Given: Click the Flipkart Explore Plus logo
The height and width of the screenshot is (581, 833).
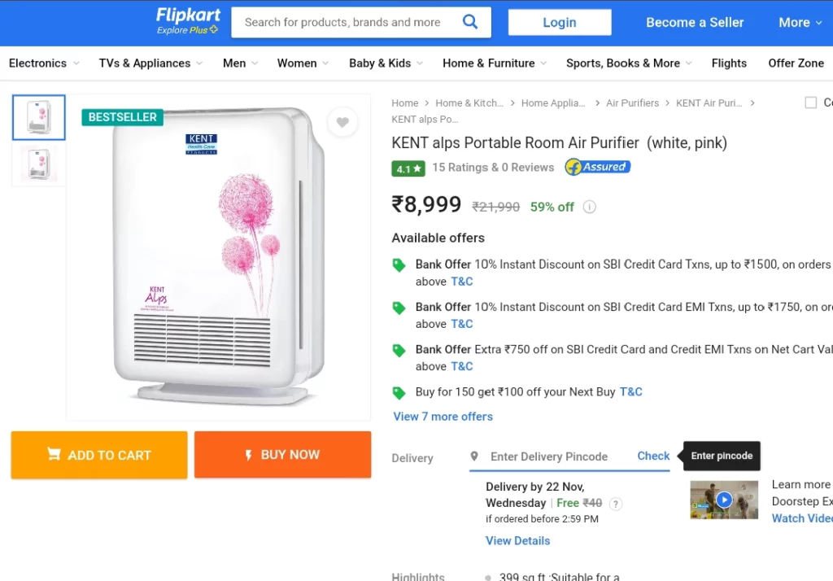Looking at the screenshot, I should click(x=188, y=21).
